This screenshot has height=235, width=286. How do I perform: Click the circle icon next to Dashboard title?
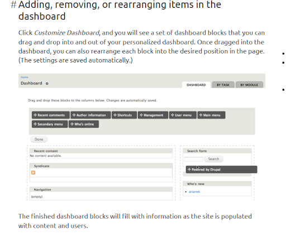click(47, 84)
